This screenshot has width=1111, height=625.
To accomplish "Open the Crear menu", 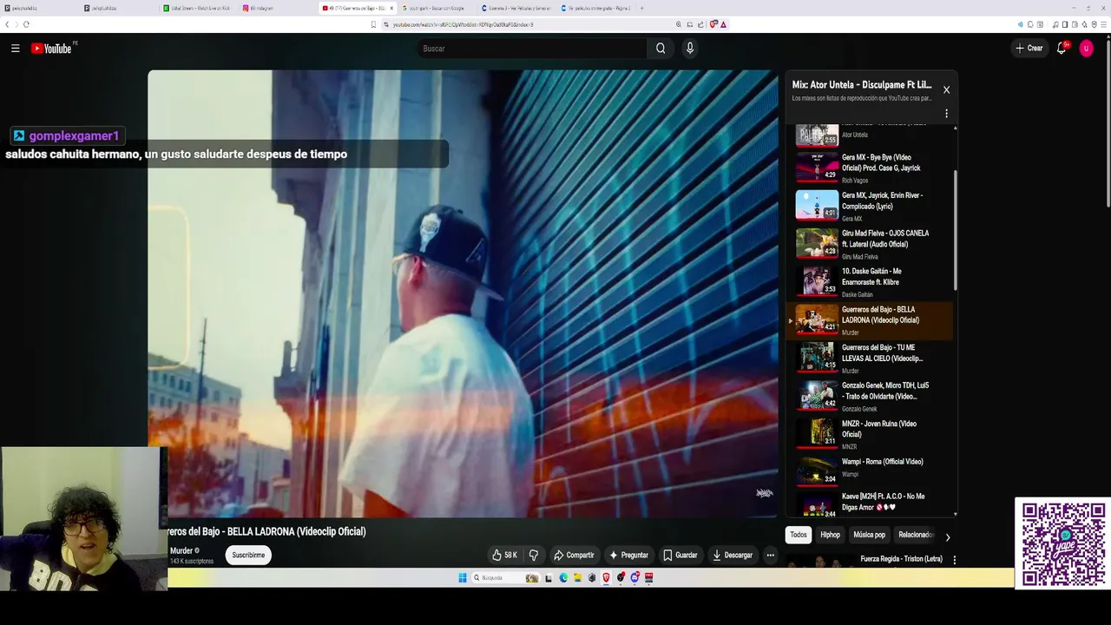I will [1029, 49].
